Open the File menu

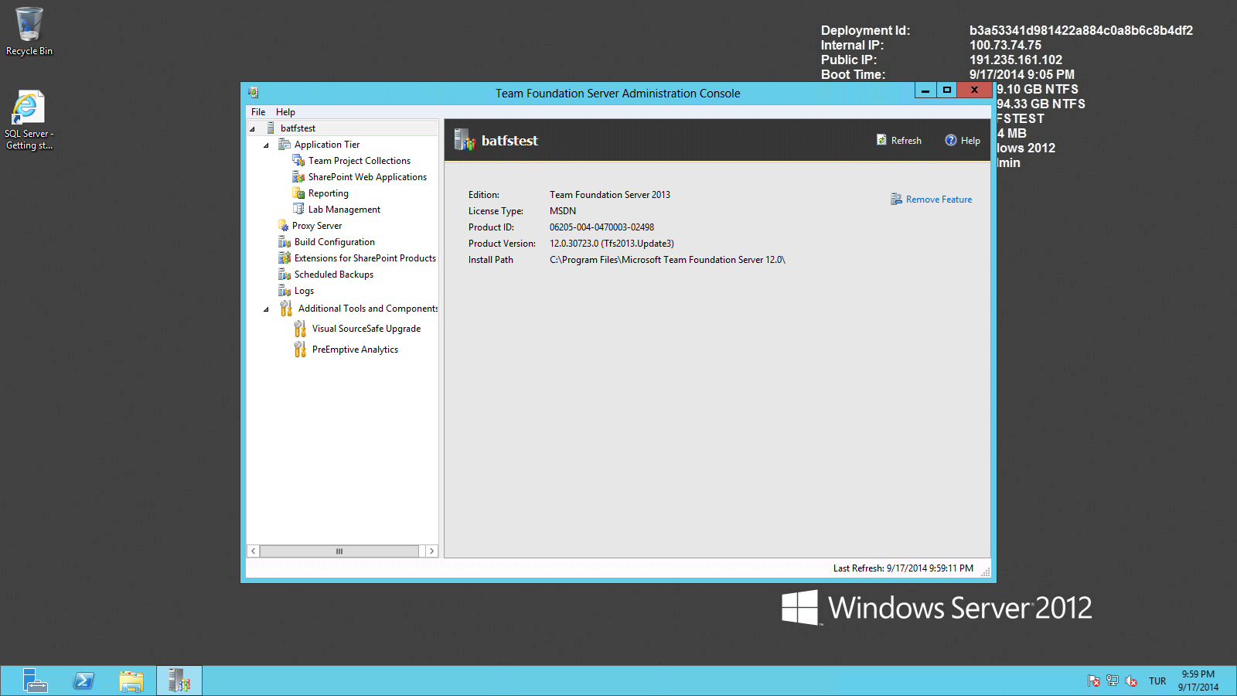pos(257,111)
